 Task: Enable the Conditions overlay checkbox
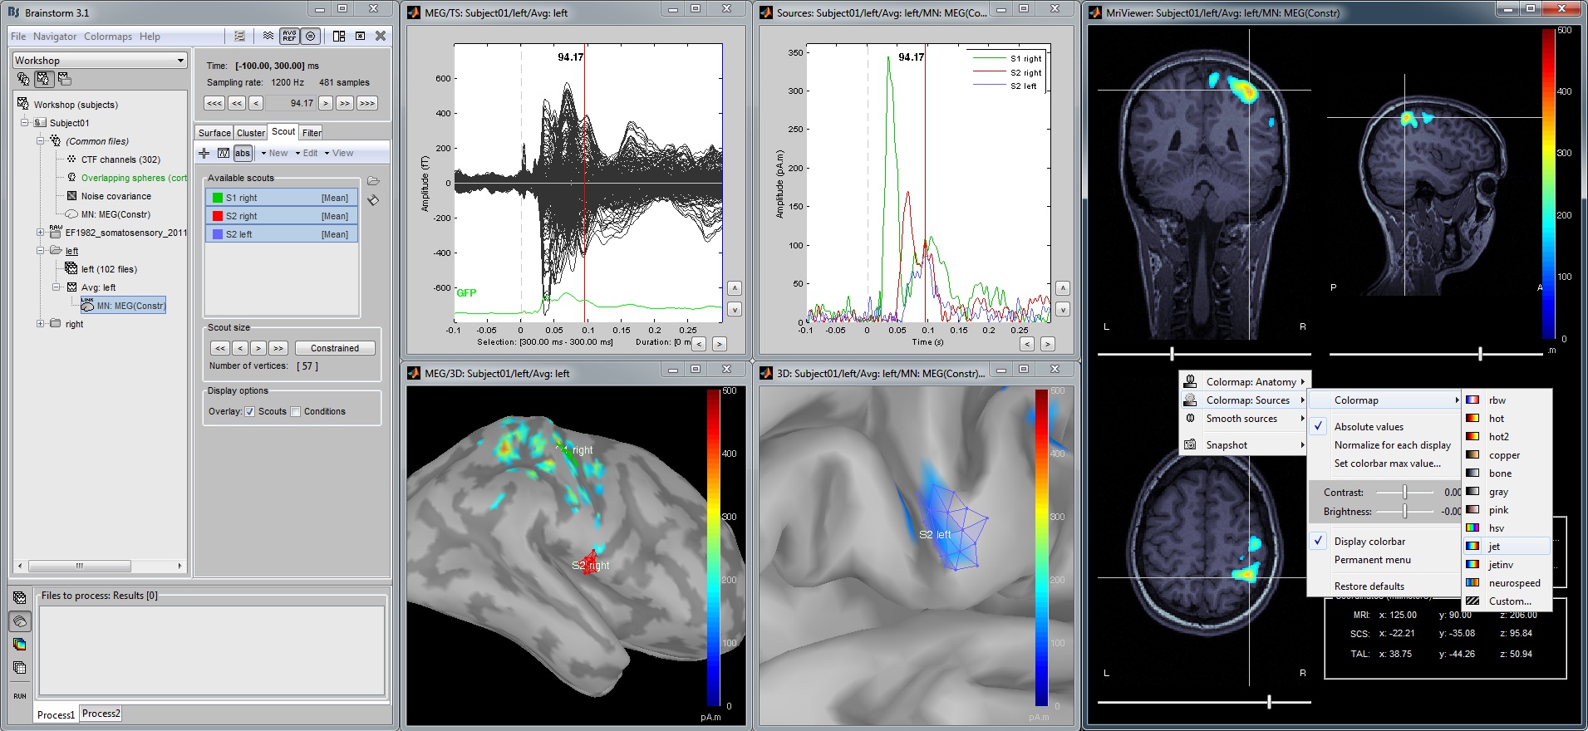(295, 411)
